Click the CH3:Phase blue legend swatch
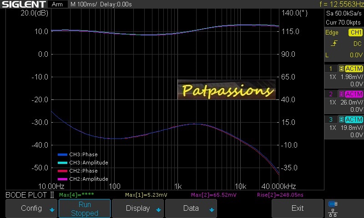This screenshot has height=218, width=364. click(x=62, y=154)
